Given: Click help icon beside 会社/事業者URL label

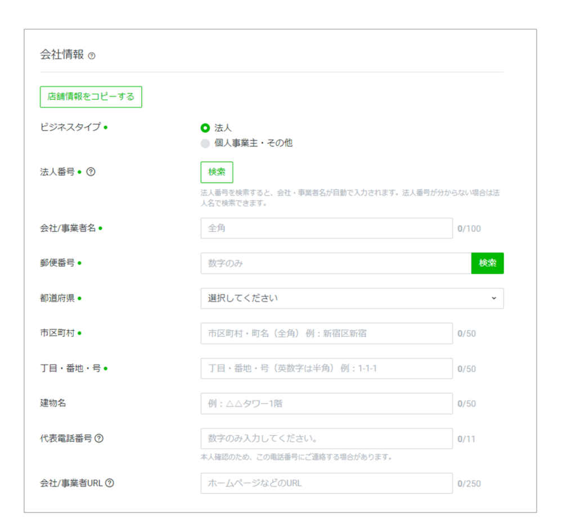Looking at the screenshot, I should click(x=110, y=483).
